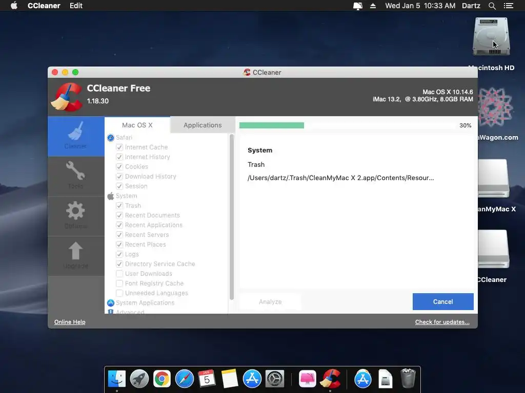Toggle Recent Places checkbox
Image resolution: width=525 pixels, height=393 pixels.
(119, 245)
